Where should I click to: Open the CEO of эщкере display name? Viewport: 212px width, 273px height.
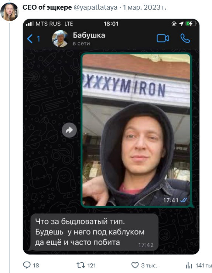[47, 7]
